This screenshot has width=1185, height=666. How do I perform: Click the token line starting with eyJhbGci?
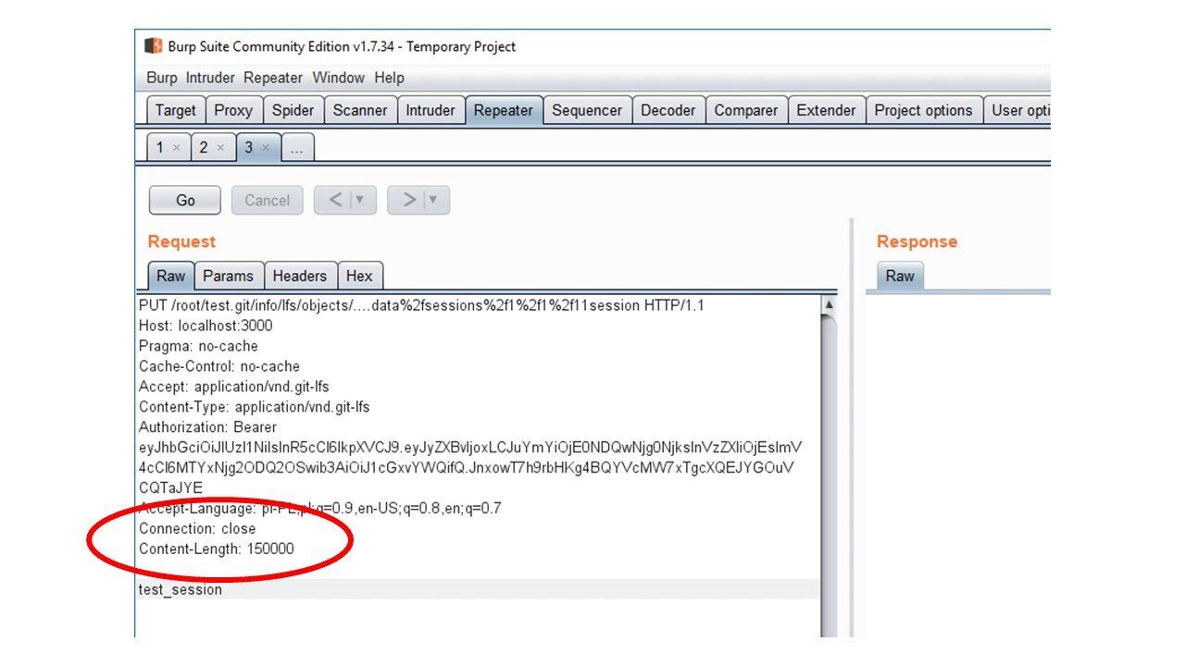tap(470, 448)
